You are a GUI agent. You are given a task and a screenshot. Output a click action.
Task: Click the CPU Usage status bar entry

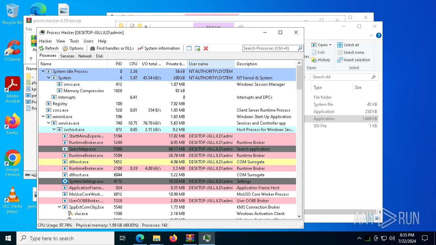(x=55, y=225)
